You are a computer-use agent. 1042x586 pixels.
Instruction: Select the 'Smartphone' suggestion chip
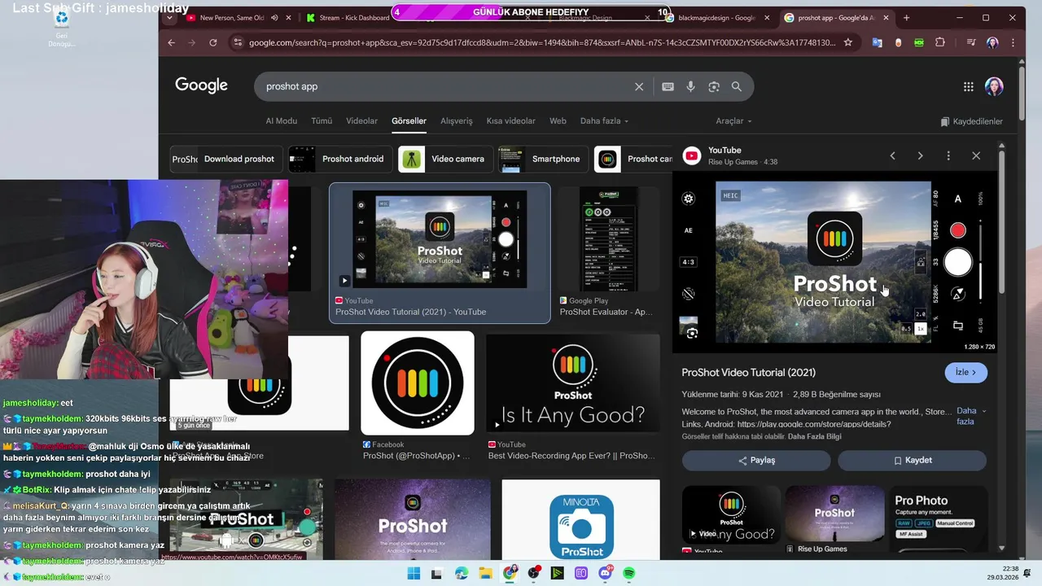[545, 159]
